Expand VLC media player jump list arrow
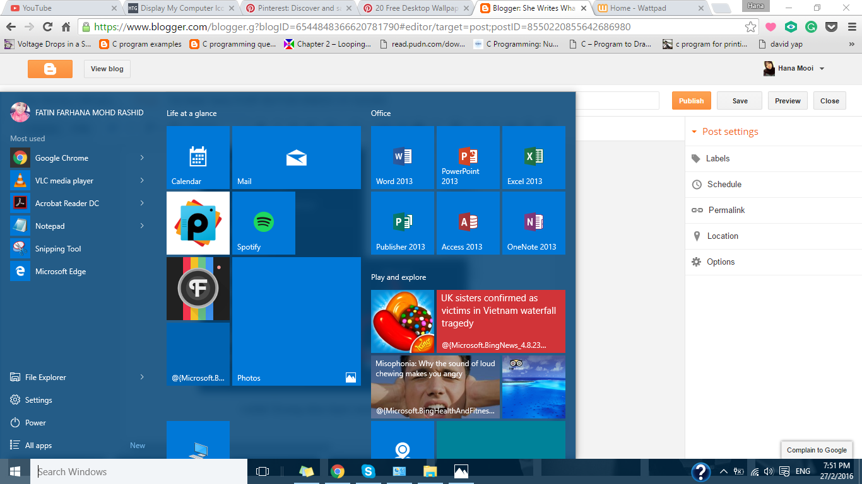The height and width of the screenshot is (484, 862). click(x=142, y=180)
